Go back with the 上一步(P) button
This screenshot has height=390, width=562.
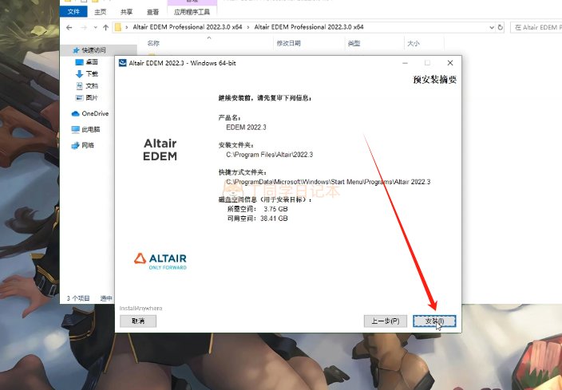click(x=386, y=321)
